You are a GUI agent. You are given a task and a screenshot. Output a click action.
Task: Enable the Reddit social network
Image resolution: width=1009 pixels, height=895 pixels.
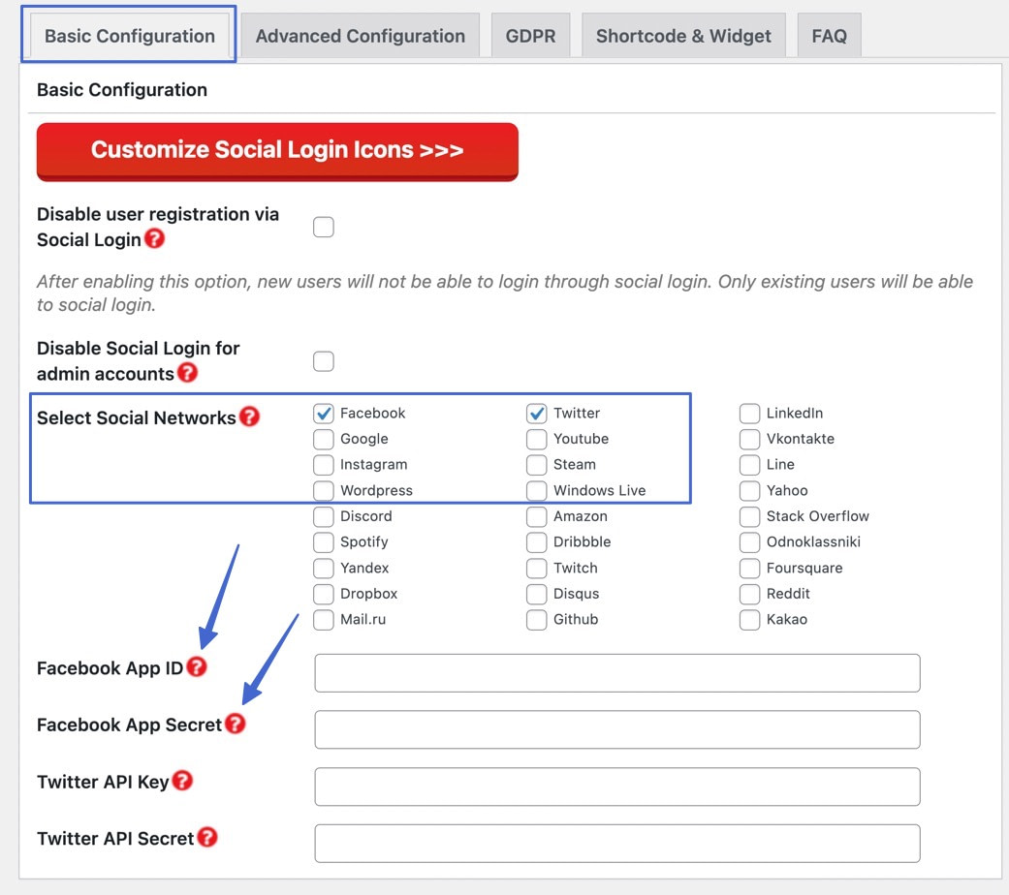click(749, 594)
